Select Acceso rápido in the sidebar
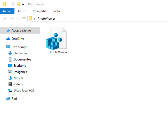This screenshot has width=168, height=122. click(x=20, y=30)
